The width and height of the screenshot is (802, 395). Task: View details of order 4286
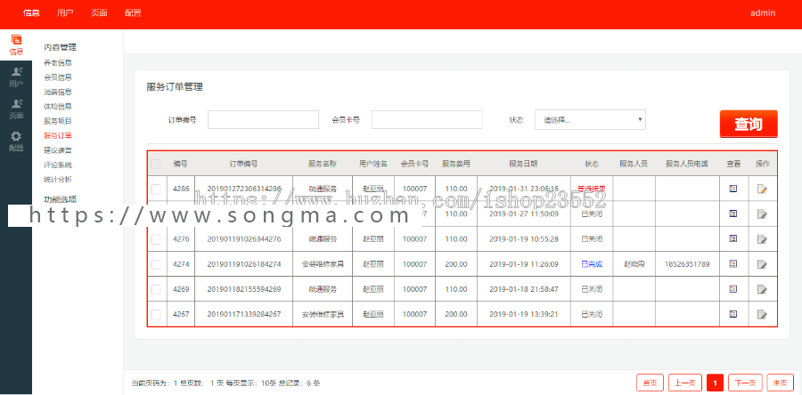733,189
